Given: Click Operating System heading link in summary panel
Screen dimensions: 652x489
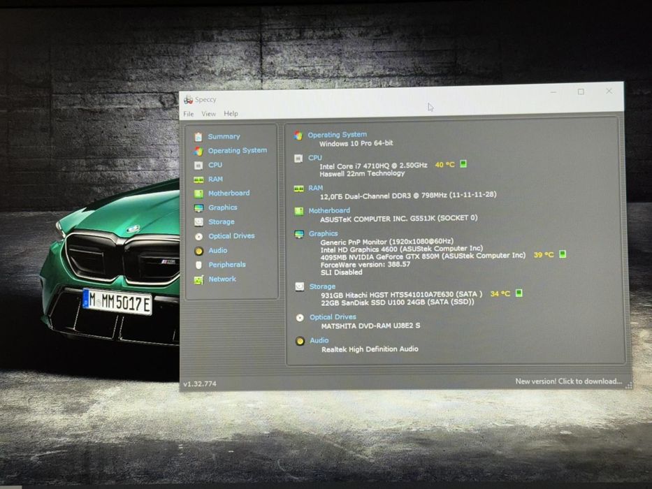Looking at the screenshot, I should (x=338, y=135).
